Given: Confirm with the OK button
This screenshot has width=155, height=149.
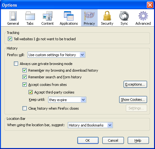Looking at the screenshot, I should point(88,140).
